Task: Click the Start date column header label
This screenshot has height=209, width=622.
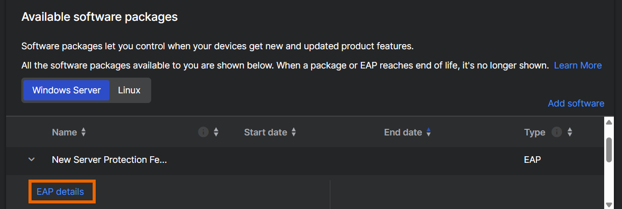Action: (265, 132)
